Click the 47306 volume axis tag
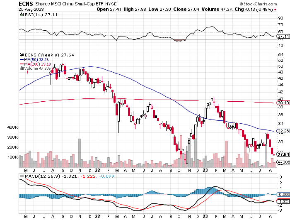The height and width of the screenshot is (220, 290). coord(283,162)
